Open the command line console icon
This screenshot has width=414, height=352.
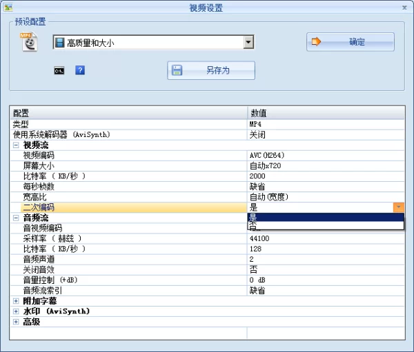59,70
